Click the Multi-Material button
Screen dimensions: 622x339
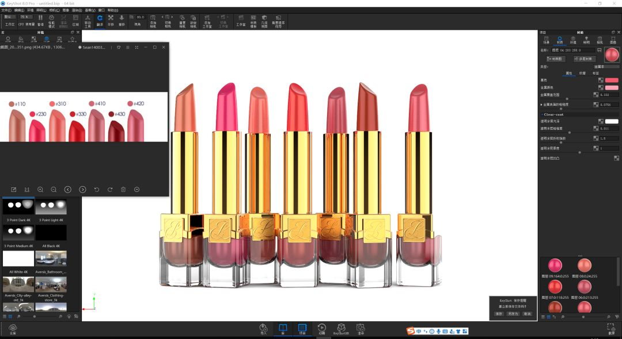pyautogui.click(x=585, y=59)
